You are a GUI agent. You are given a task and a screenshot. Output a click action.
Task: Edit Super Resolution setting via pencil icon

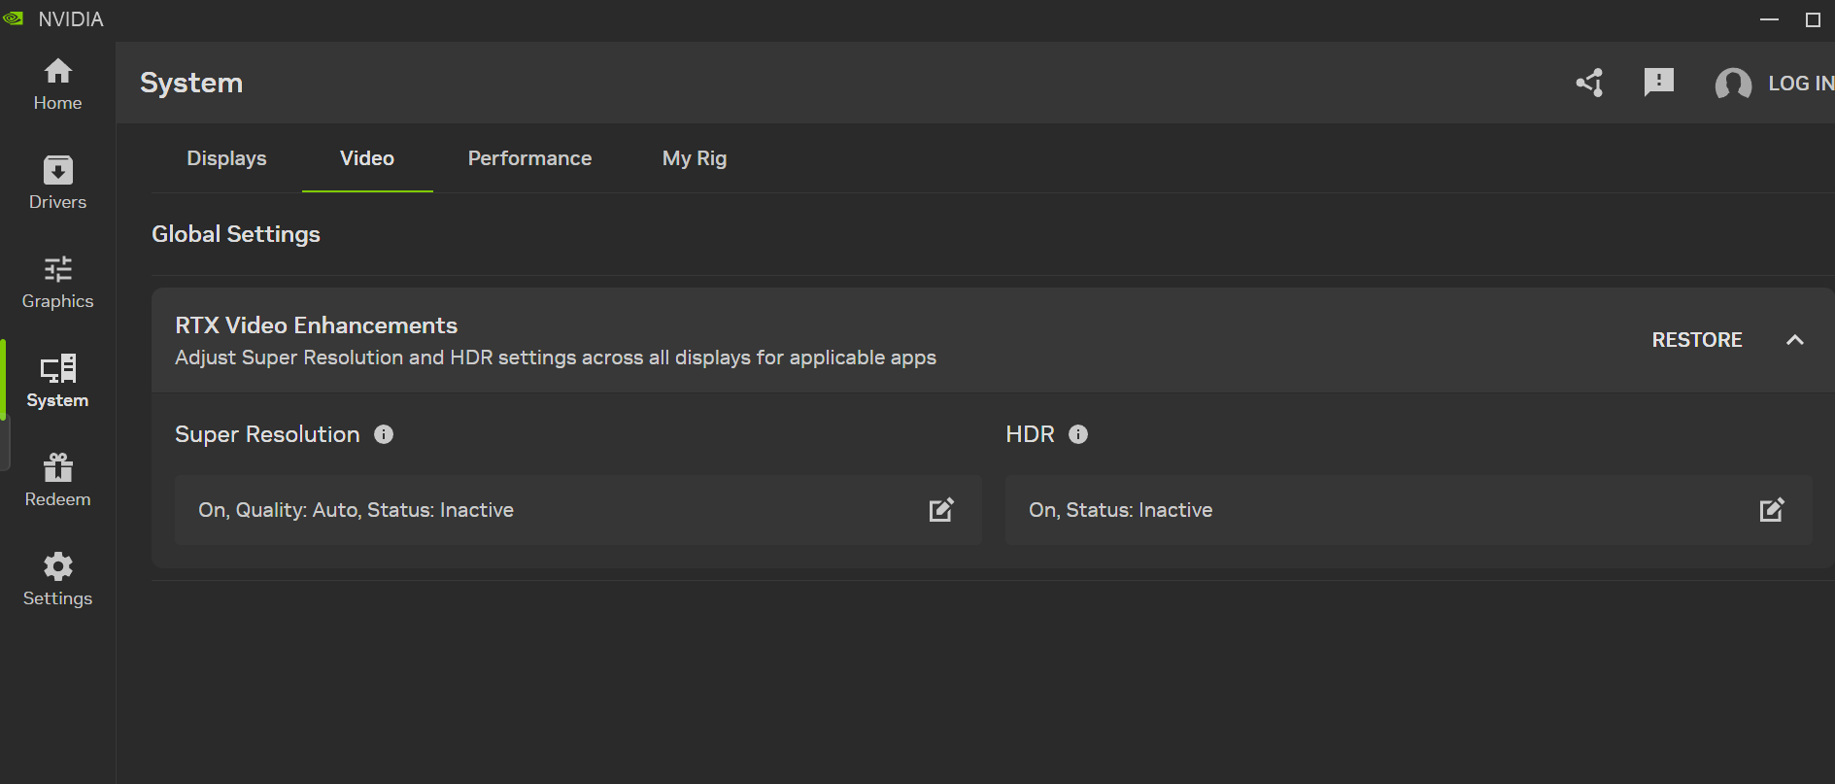click(x=941, y=510)
